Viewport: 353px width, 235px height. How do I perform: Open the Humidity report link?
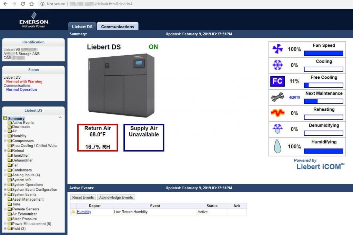84,212
